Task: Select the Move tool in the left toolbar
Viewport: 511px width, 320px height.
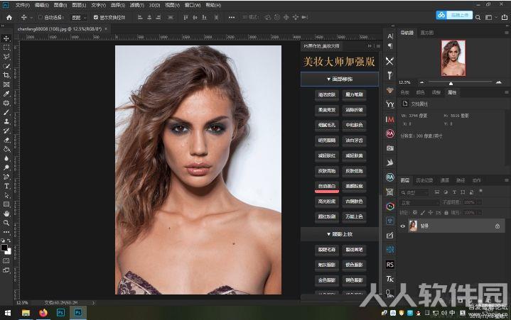Action: coord(6,38)
